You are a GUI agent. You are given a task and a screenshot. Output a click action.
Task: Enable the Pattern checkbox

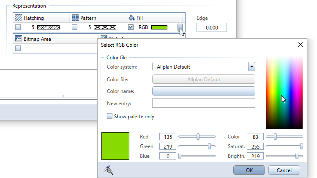[x=74, y=27]
